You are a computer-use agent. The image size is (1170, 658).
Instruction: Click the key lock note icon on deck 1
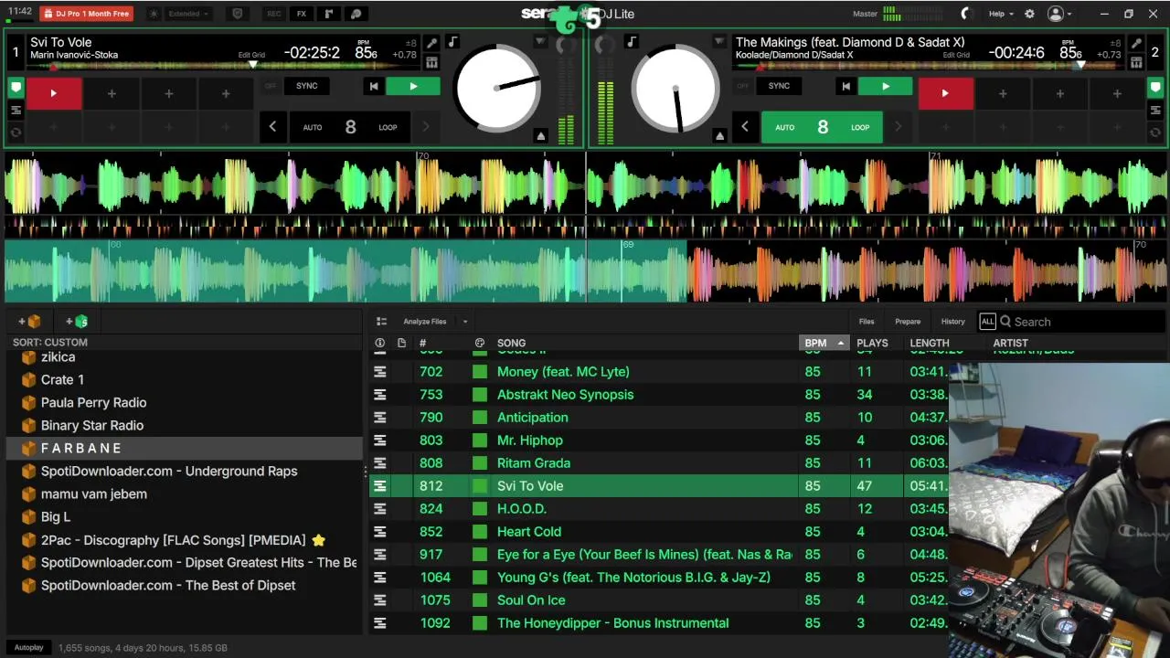[454, 42]
